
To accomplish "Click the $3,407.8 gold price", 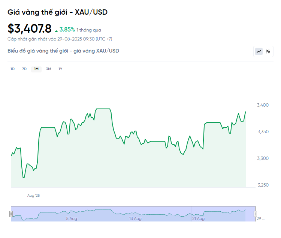I will coord(30,29).
